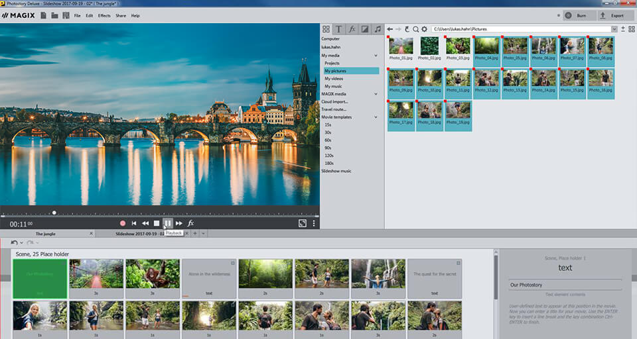Edit the folder path C:\Users\lukas.hahn\Pictures

522,29
